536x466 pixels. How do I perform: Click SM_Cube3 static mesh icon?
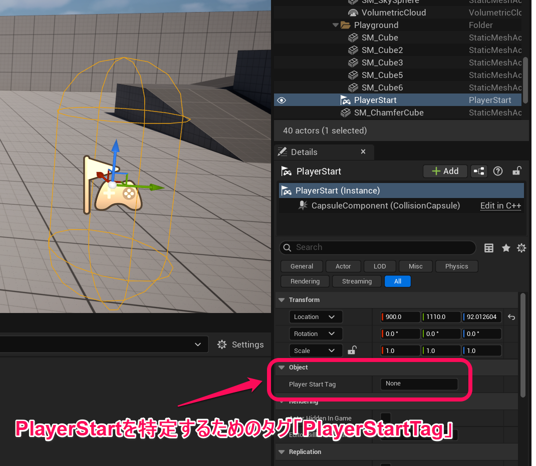[353, 63]
